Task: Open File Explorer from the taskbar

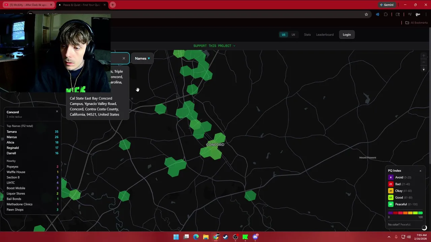Action: pyautogui.click(x=206, y=237)
